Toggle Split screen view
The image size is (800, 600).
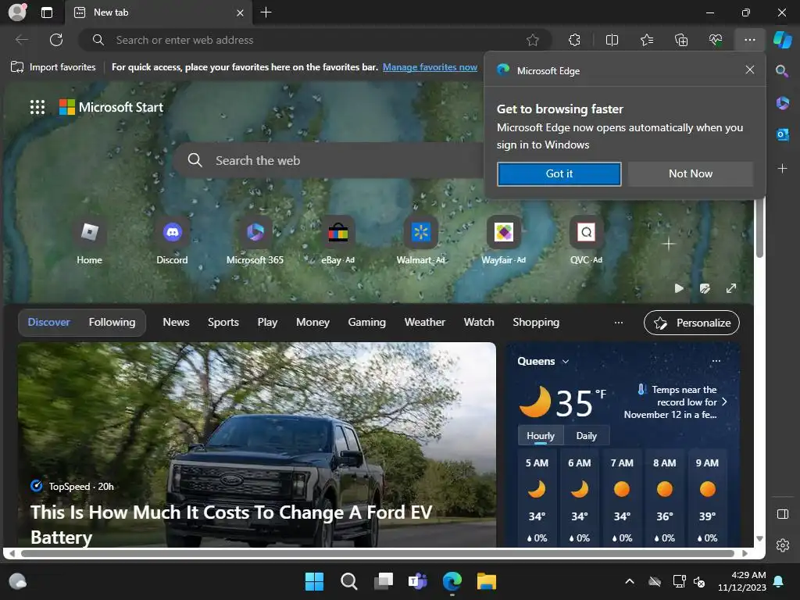(x=612, y=40)
